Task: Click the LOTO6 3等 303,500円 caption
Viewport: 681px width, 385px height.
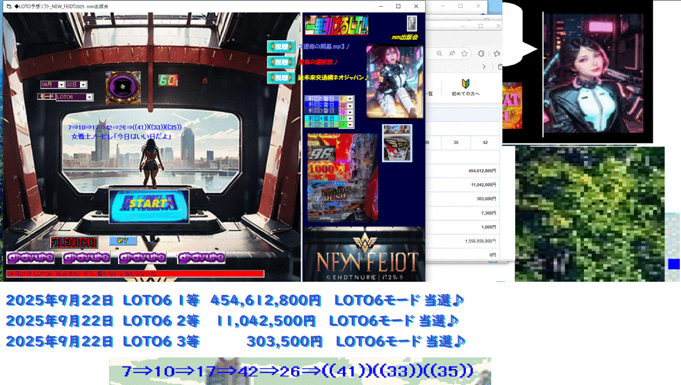Action: pyautogui.click(x=236, y=342)
